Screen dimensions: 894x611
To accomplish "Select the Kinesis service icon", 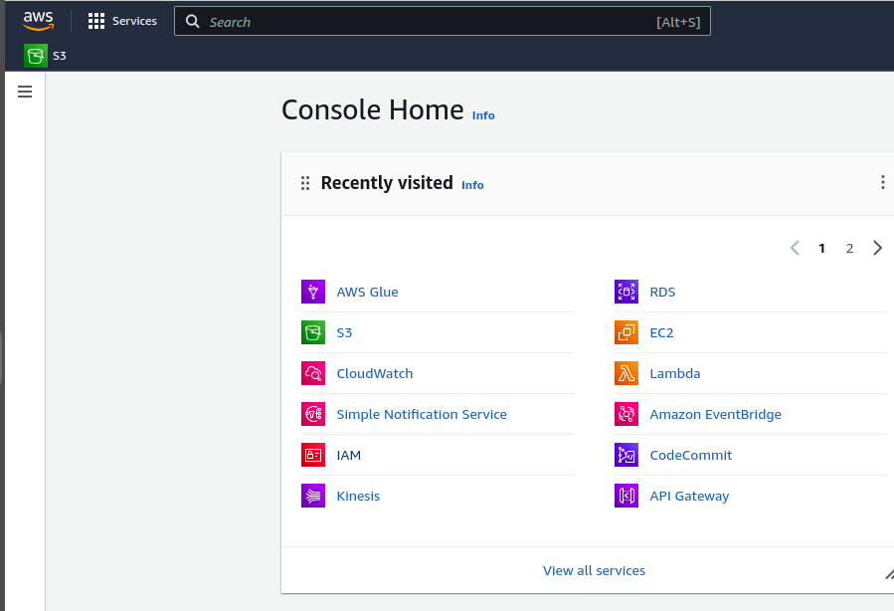I will 312,496.
